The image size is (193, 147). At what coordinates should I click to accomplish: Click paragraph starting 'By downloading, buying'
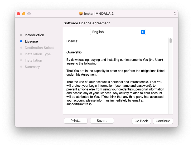pos(115,62)
